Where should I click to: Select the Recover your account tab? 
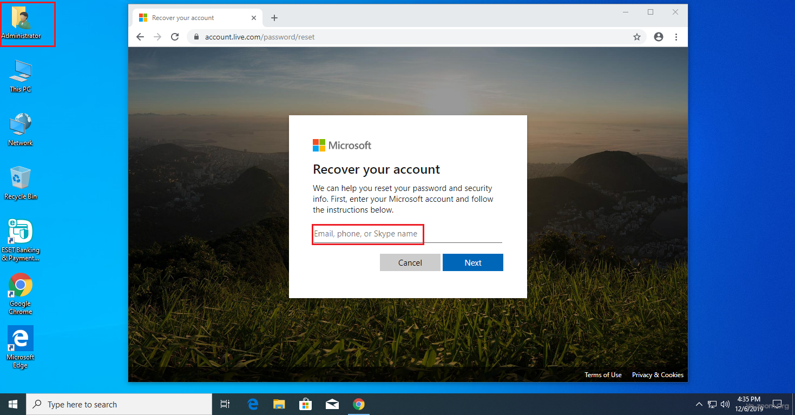[x=199, y=18]
